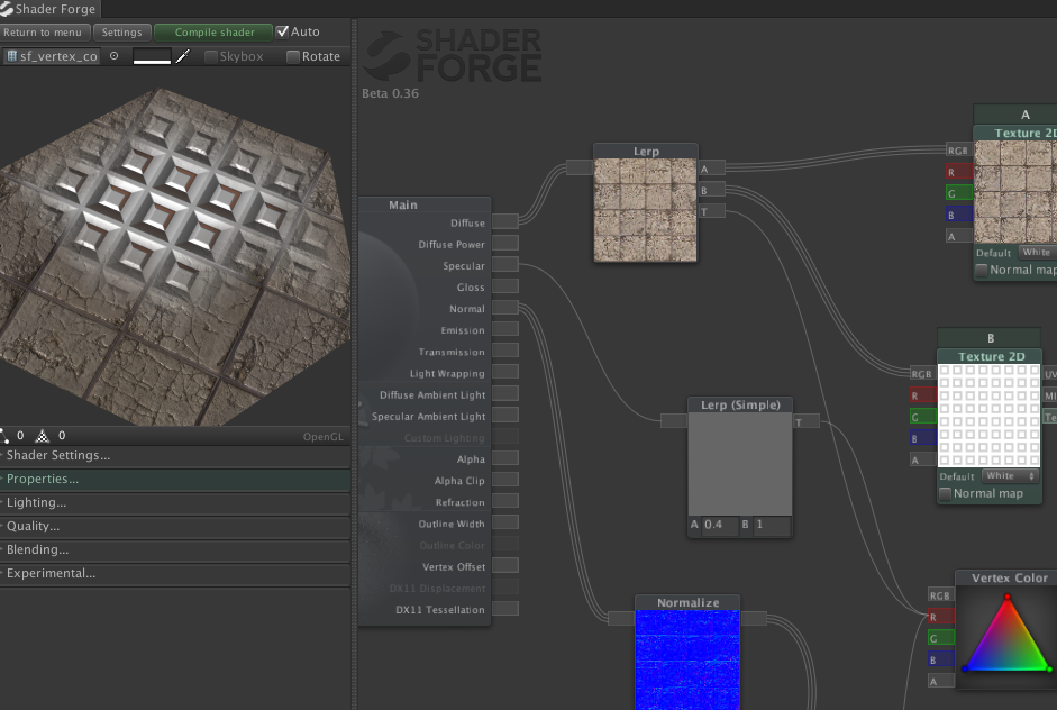Expand the Lighting section
1057x710 pixels.
(175, 503)
